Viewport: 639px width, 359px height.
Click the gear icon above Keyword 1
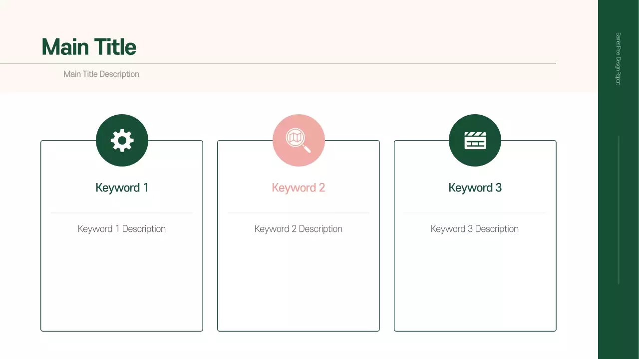[x=122, y=140]
